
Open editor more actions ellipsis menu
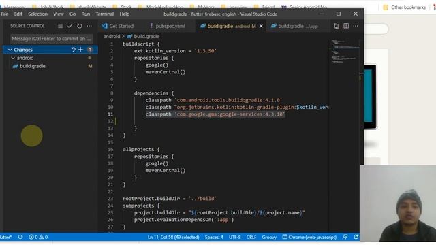tap(356, 26)
